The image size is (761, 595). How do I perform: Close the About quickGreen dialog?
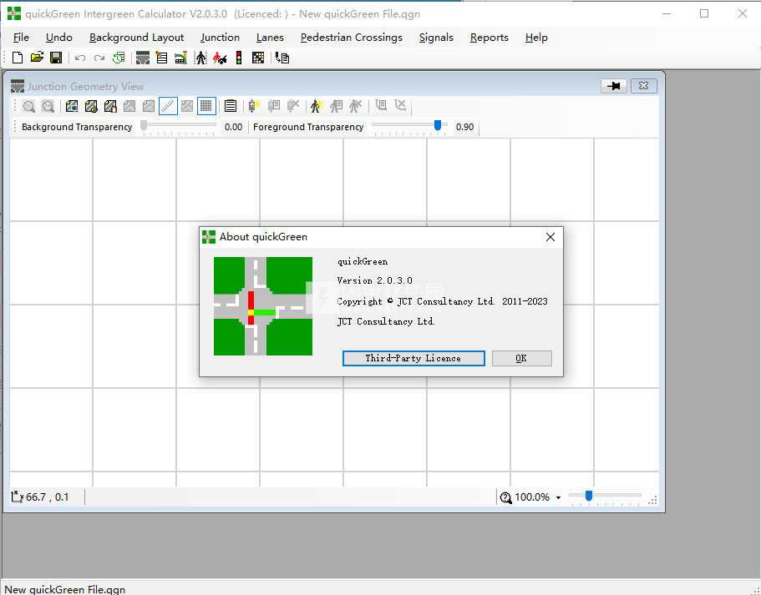coord(550,237)
